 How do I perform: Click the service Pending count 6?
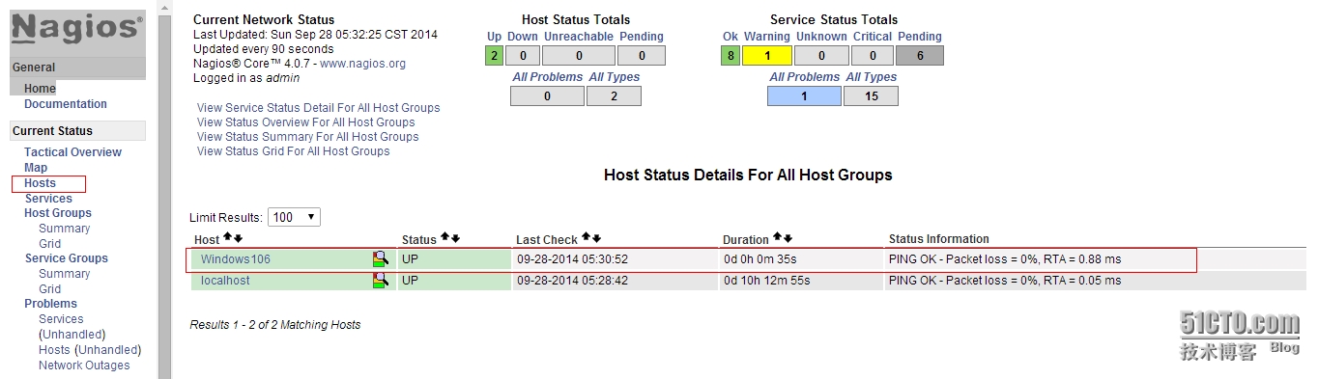[920, 56]
